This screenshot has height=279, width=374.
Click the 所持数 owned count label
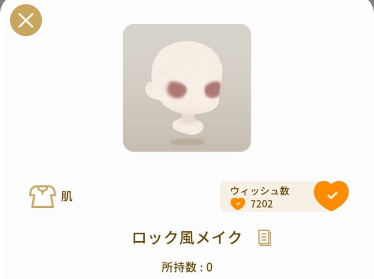click(179, 268)
